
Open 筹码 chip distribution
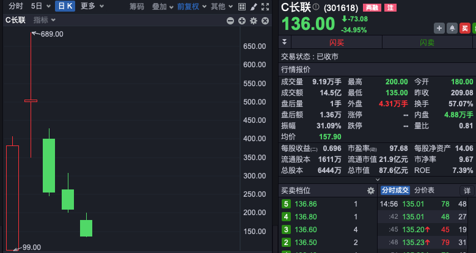point(137,7)
